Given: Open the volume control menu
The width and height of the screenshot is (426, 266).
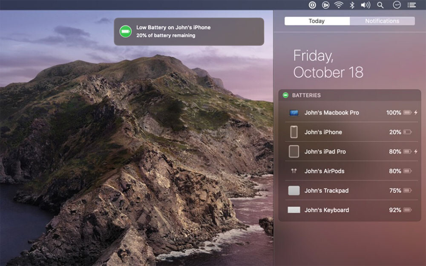Looking at the screenshot, I should coord(366,5).
